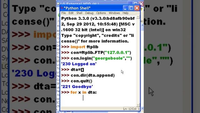Open the Edit menu in Python Shell
This screenshot has height=113, width=200.
pyautogui.click(x=71, y=13)
